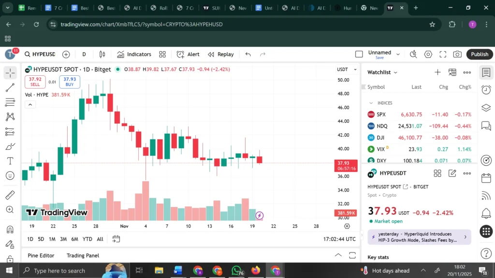Start bar Replay mode
495x278 pixels.
[x=221, y=54]
